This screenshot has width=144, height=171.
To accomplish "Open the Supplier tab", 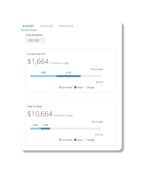I will pos(46,26).
